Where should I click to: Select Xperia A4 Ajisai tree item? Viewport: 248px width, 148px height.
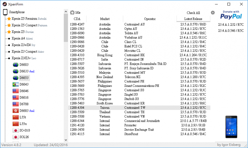click(22, 38)
